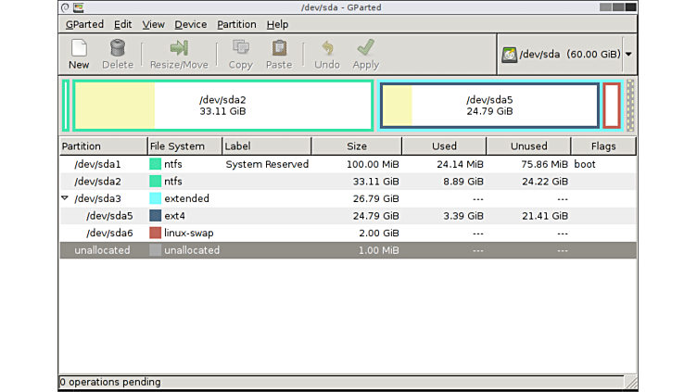
Task: Open the GParted menu
Action: coord(84,24)
